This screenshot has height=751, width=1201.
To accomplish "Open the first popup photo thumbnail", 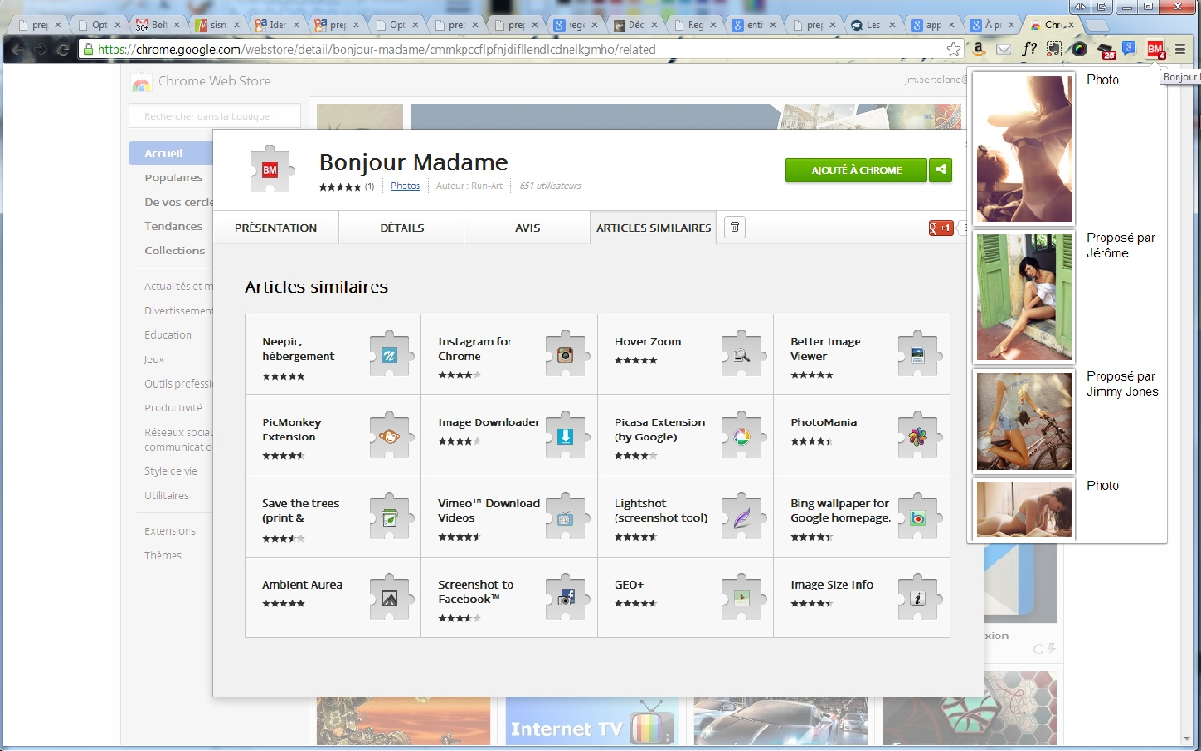I will coord(1024,148).
